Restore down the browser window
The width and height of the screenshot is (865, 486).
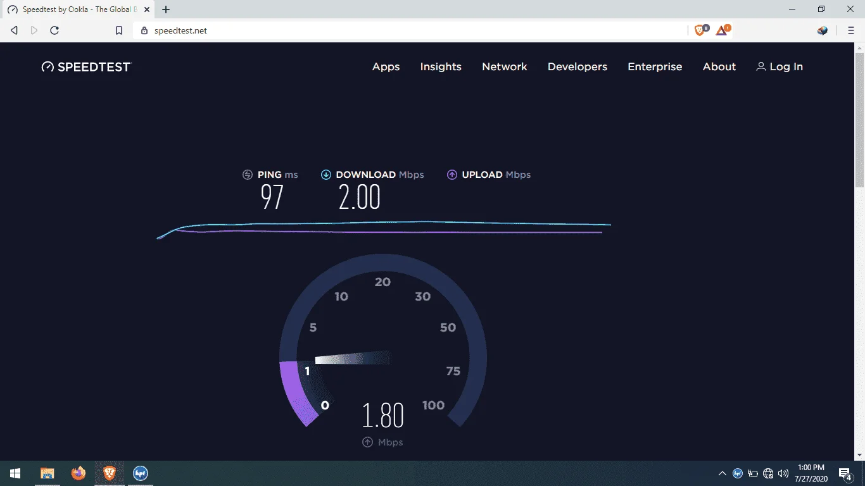[x=821, y=9]
